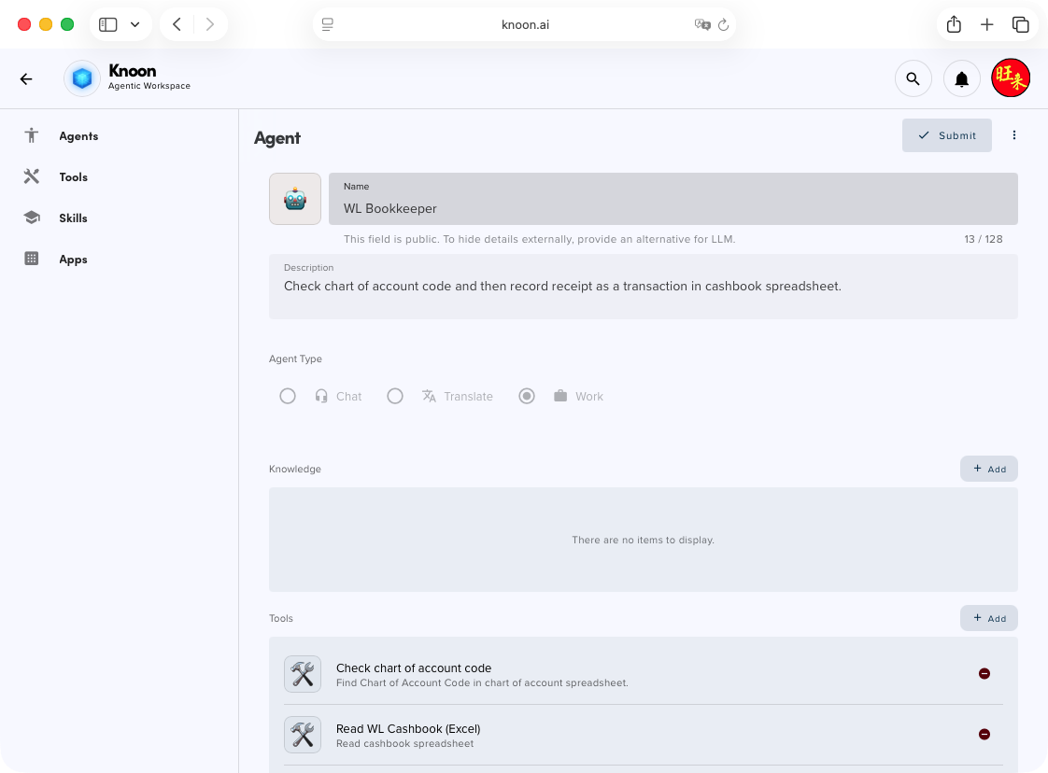Click the WL Bookkeeper robot avatar

[x=295, y=198]
